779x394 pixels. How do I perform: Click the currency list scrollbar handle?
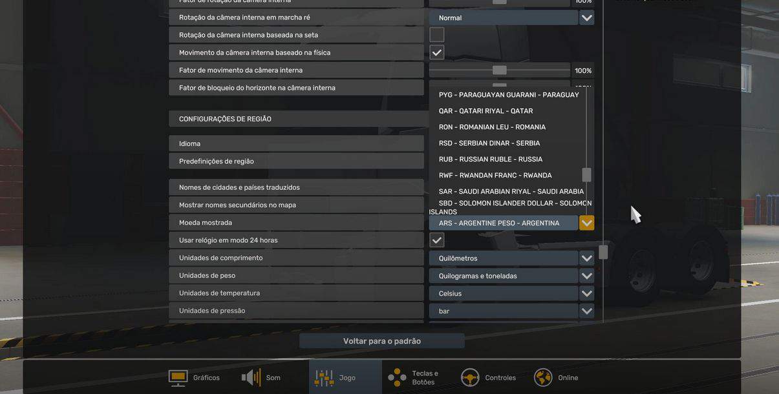(x=586, y=175)
